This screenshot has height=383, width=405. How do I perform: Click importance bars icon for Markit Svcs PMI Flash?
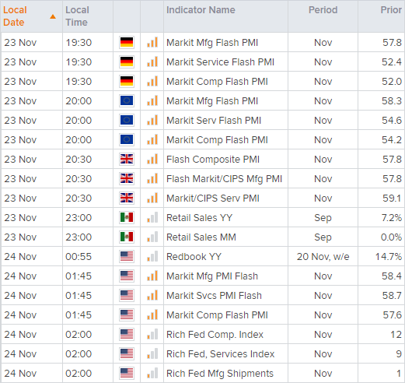pyautogui.click(x=152, y=295)
